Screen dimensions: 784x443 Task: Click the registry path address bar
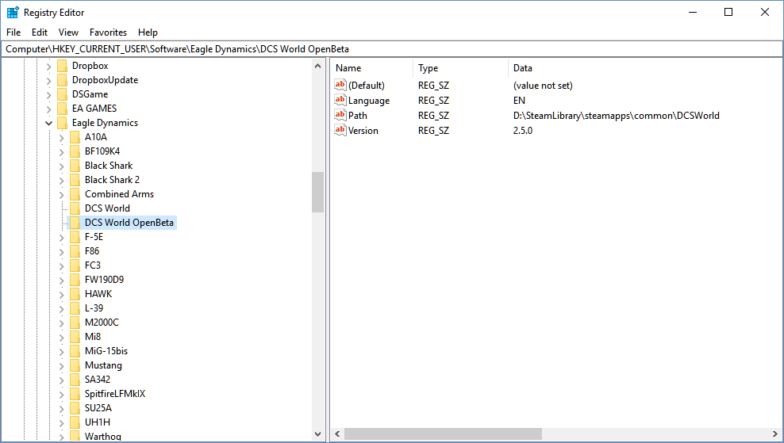coord(392,49)
